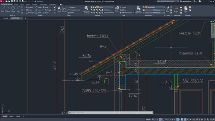Click the Undo arrow in quick access toolbar
The image size is (215, 121).
pos(26,1)
